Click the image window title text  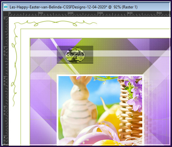tap(73, 7)
